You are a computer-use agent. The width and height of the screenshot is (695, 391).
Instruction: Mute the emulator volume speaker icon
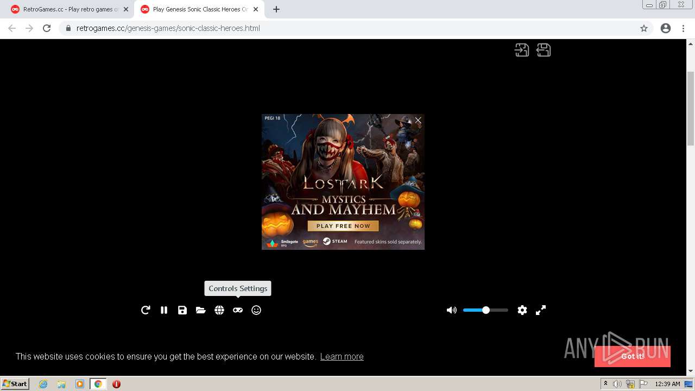pyautogui.click(x=451, y=310)
